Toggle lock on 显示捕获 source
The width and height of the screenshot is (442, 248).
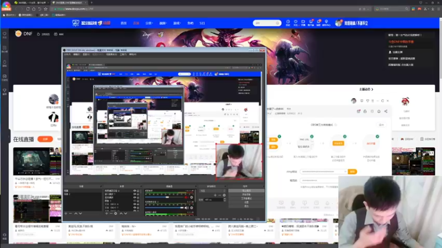[138, 197]
